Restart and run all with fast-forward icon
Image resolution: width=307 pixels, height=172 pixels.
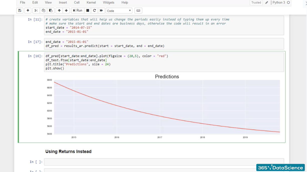click(101, 11)
